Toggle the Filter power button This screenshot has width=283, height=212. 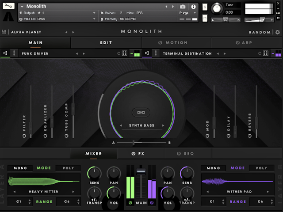pyautogui.click(x=24, y=136)
